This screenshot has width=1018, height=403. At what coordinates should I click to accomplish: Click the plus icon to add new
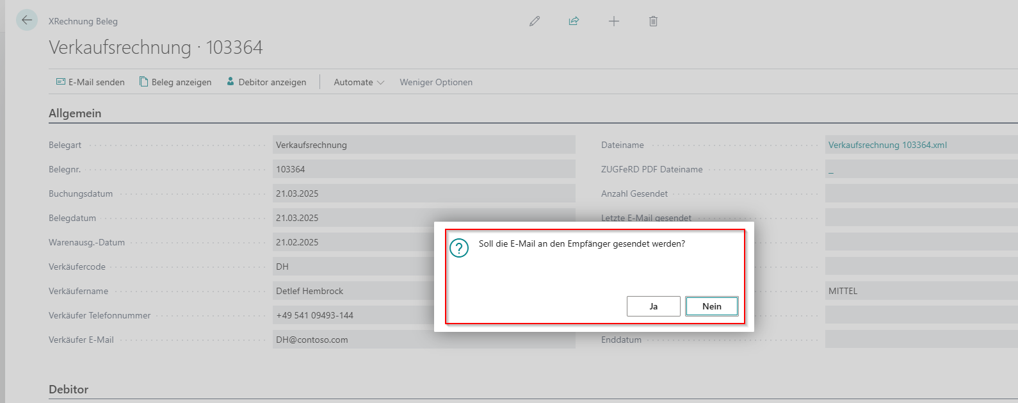[x=613, y=21]
